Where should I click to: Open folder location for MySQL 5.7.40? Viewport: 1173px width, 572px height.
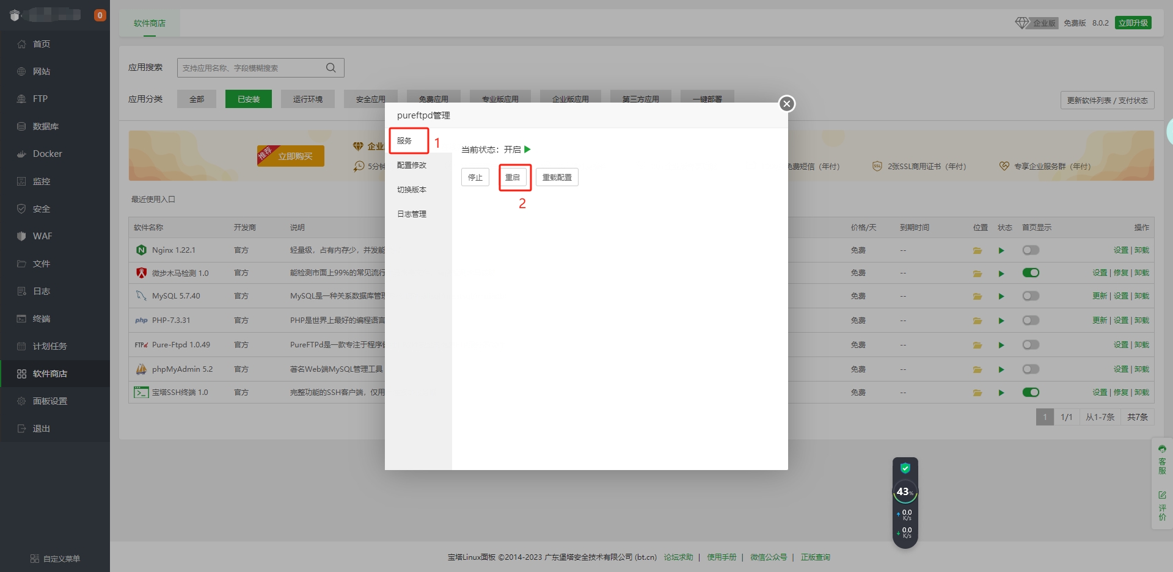[977, 296]
